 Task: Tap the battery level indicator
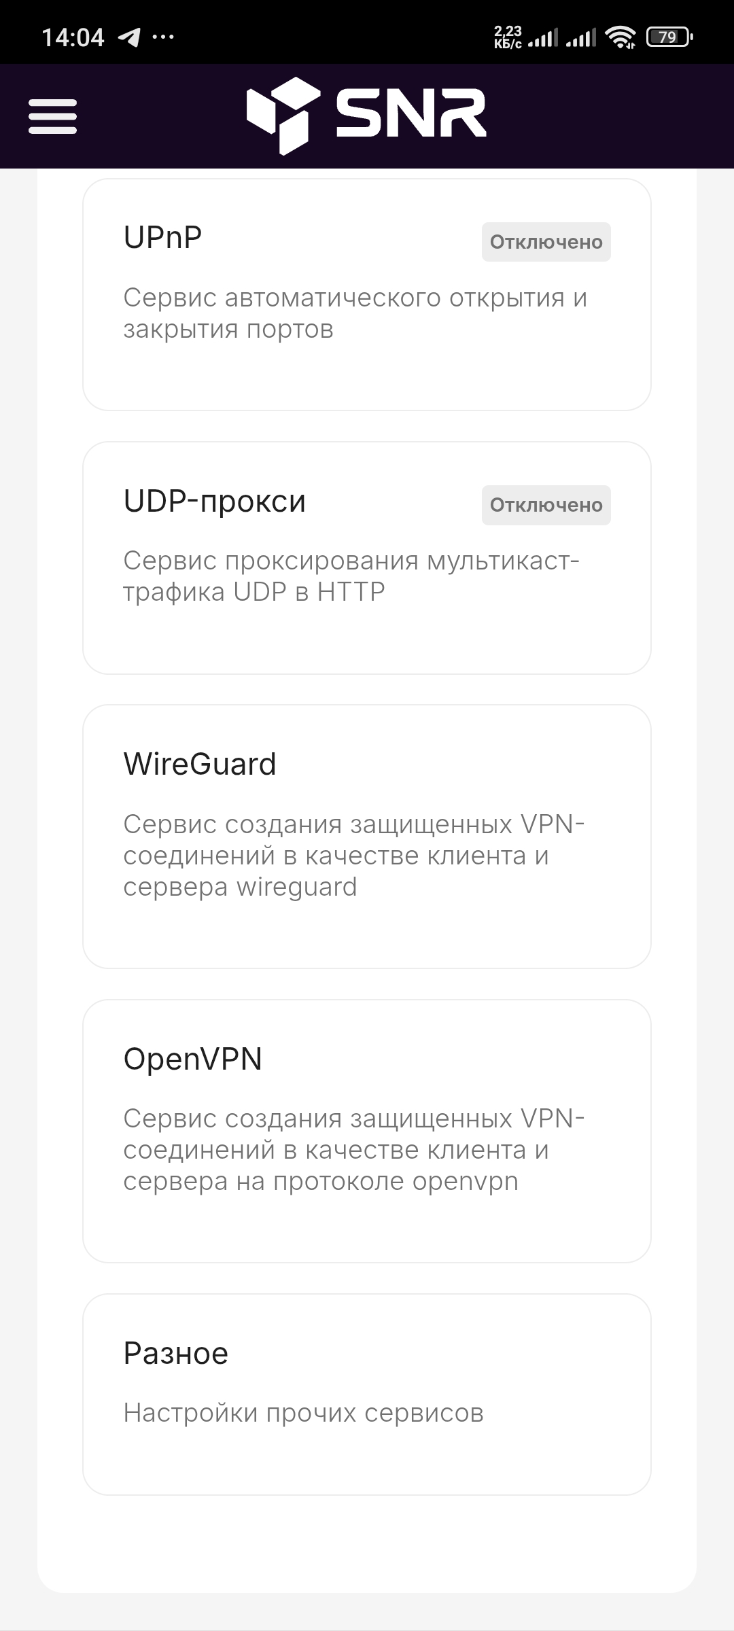[669, 37]
